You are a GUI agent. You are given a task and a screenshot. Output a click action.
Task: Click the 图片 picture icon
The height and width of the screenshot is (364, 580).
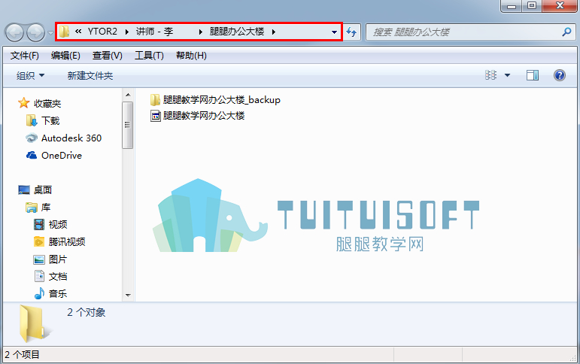39,259
